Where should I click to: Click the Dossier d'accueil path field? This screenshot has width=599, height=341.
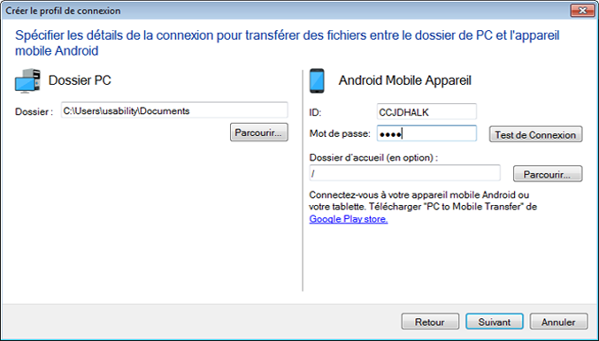point(404,173)
